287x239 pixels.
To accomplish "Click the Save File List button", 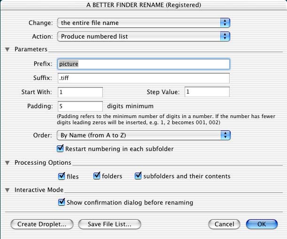I will [109, 224].
